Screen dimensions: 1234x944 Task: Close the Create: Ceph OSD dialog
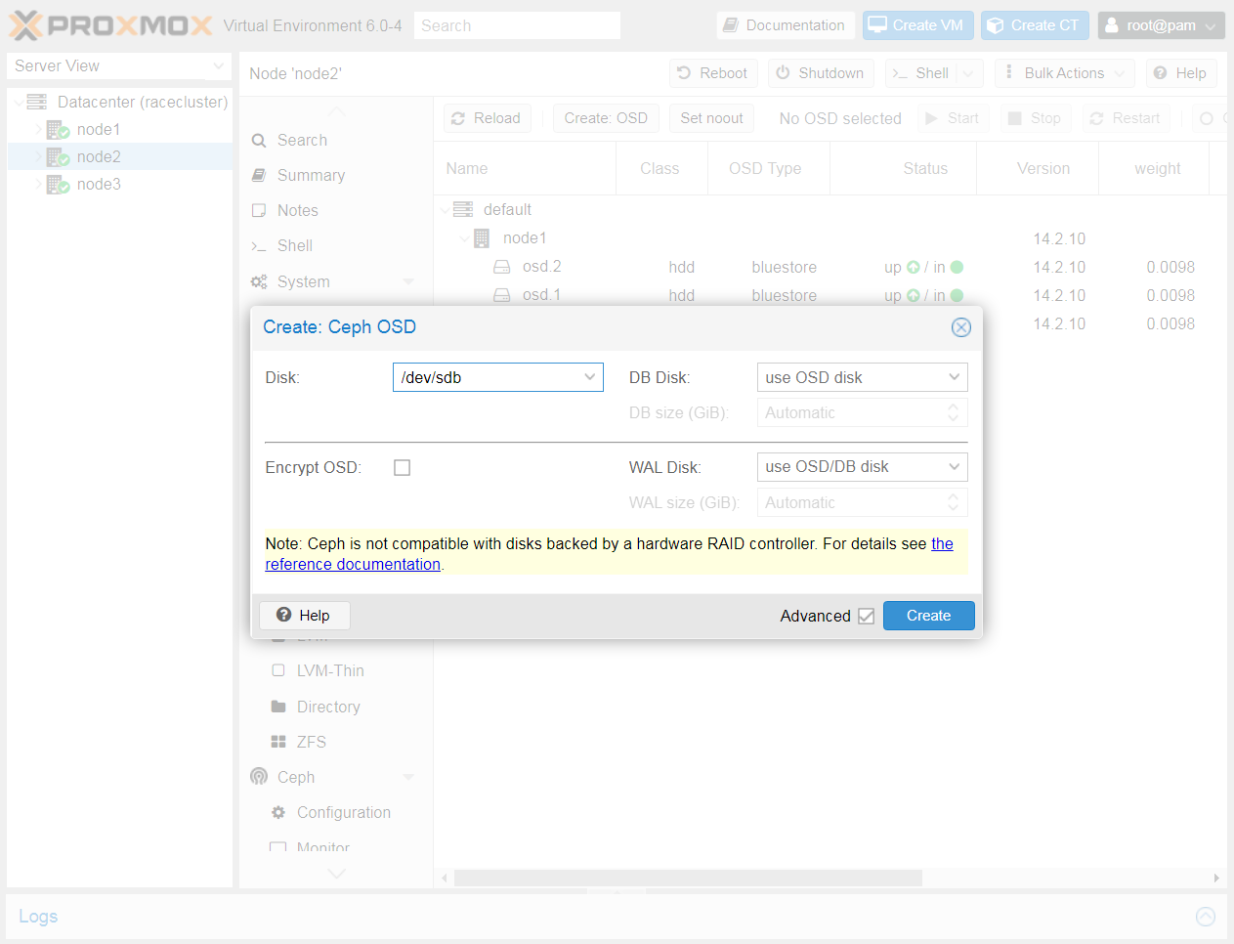[961, 327]
